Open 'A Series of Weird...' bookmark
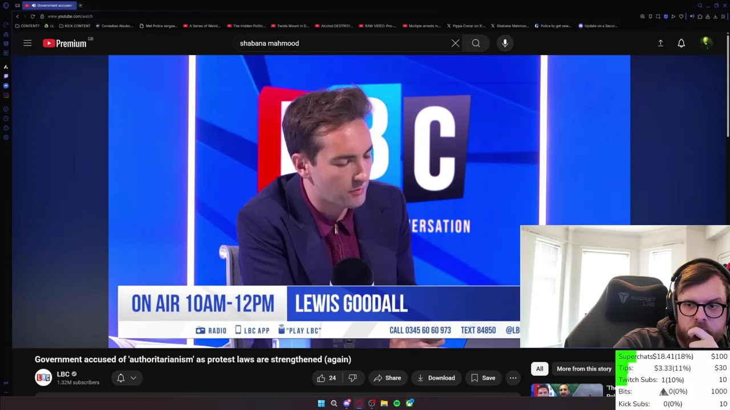 click(x=202, y=26)
